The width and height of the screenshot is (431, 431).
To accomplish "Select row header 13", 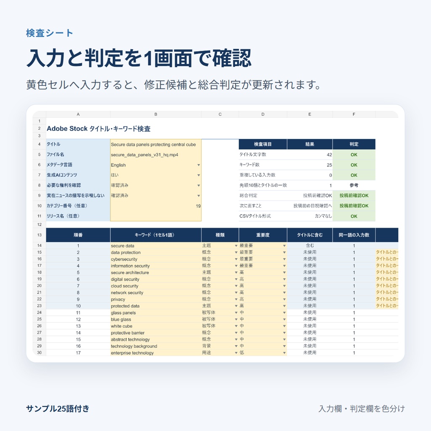I will tap(39, 235).
